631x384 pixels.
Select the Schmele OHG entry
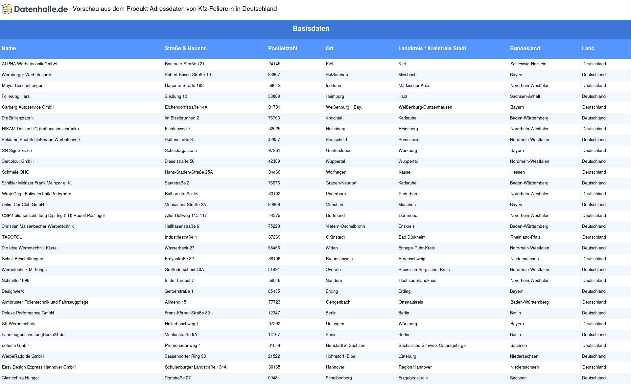pos(16,172)
